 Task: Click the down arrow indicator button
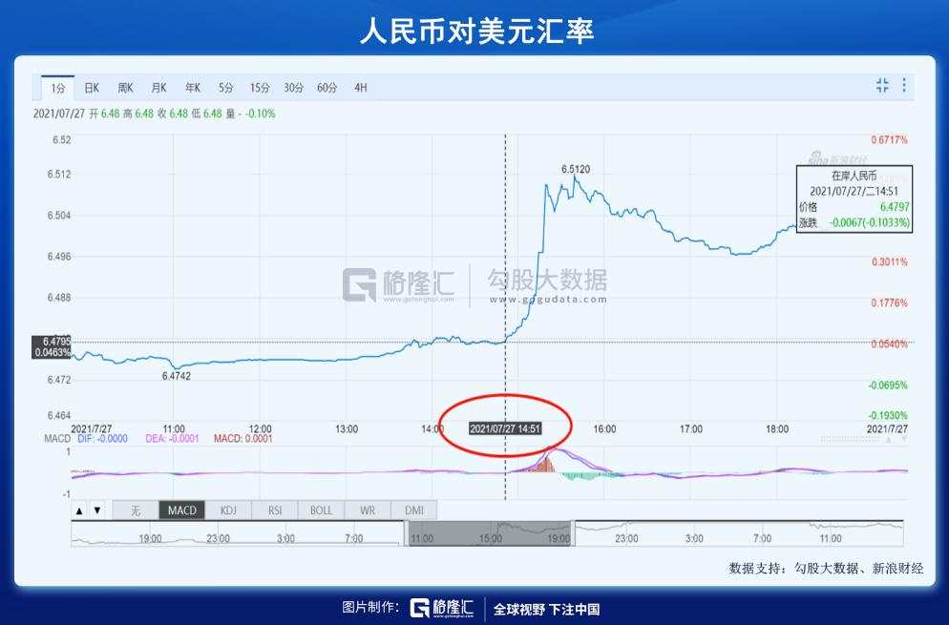pos(97,510)
